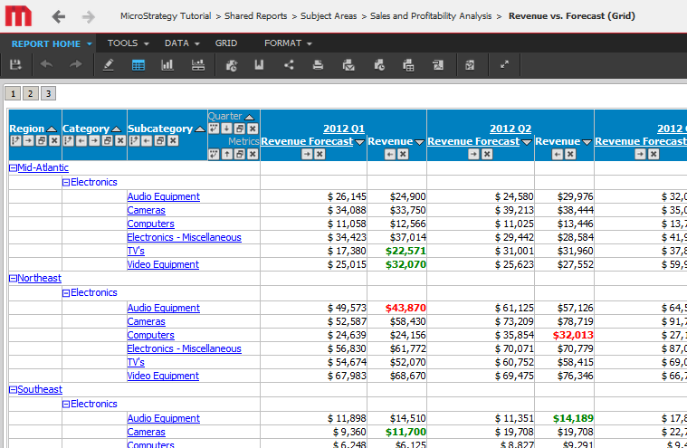Add report to History List
The width and height of the screenshot is (687, 448).
pyautogui.click(x=232, y=65)
